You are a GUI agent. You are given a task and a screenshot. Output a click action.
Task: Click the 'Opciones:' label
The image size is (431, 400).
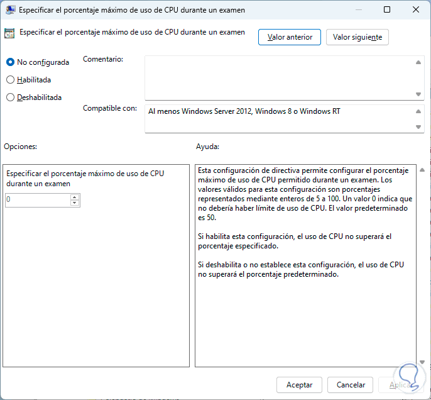(x=20, y=147)
